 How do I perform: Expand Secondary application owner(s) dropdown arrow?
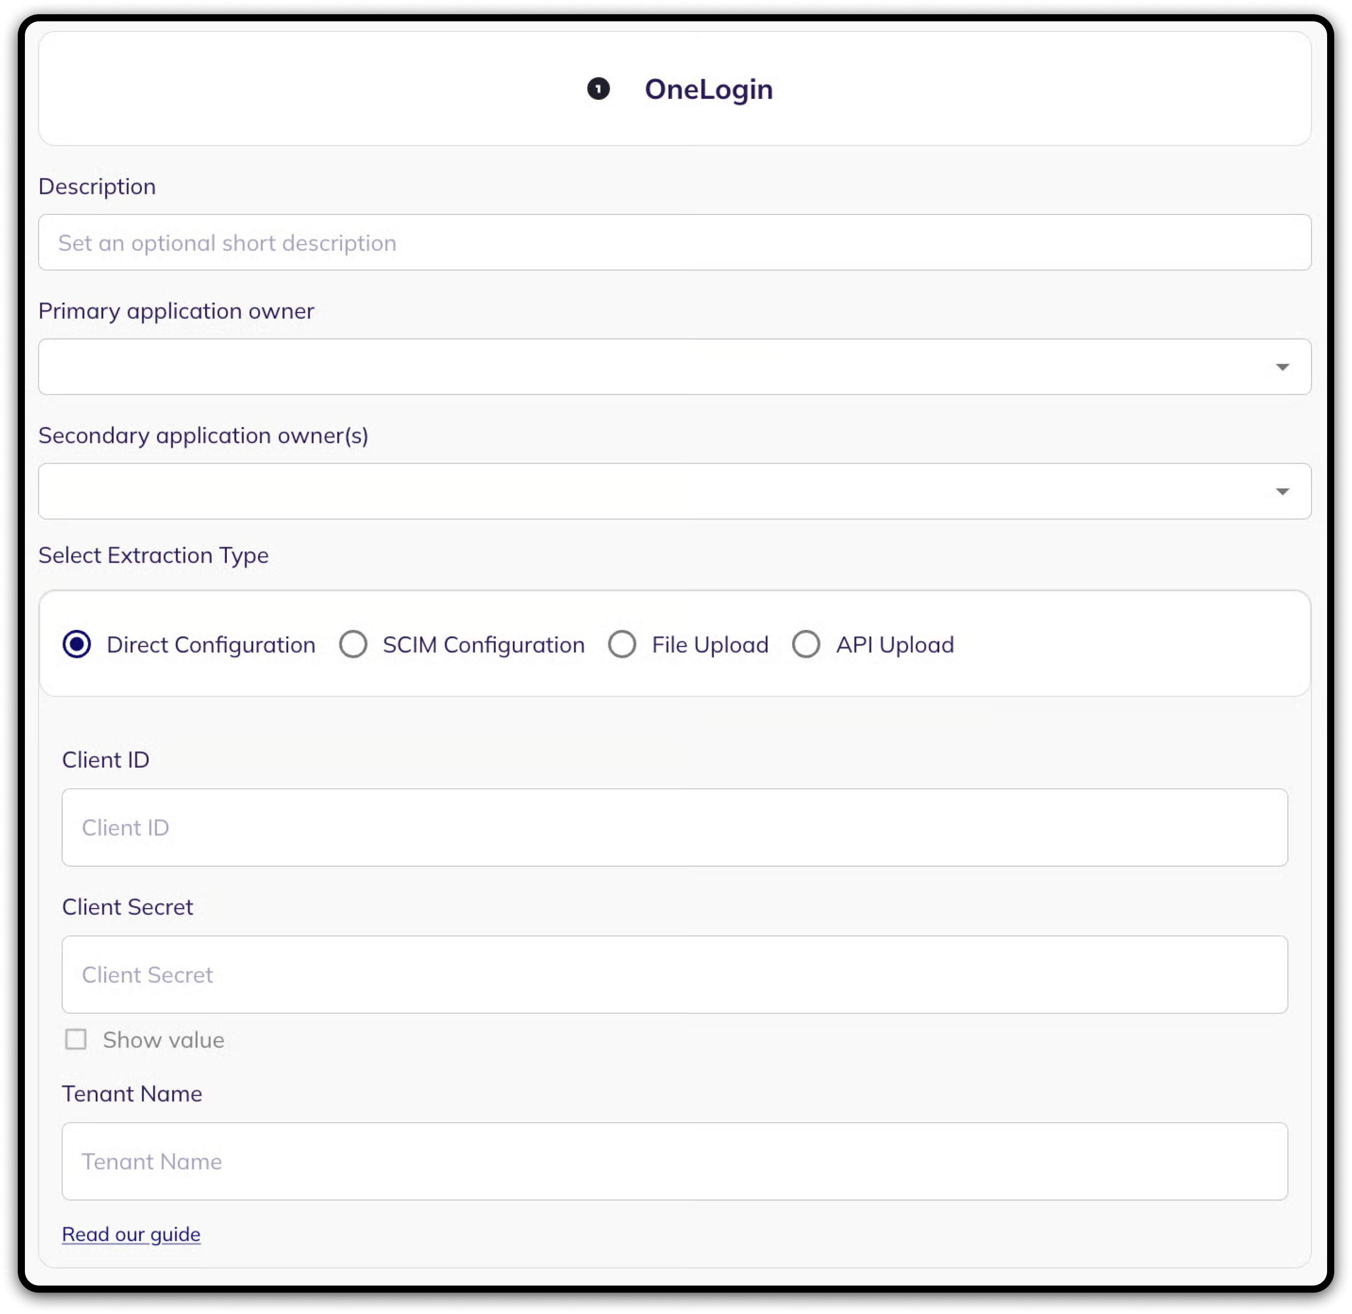point(1282,491)
